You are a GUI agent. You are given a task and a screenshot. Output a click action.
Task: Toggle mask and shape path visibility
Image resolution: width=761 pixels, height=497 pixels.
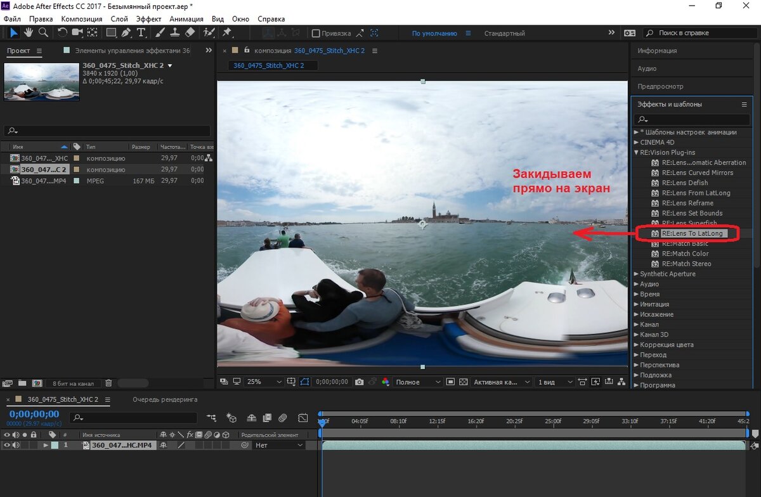coord(305,382)
